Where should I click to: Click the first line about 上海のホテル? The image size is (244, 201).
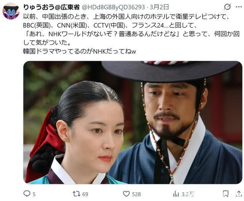pyautogui.click(x=126, y=17)
